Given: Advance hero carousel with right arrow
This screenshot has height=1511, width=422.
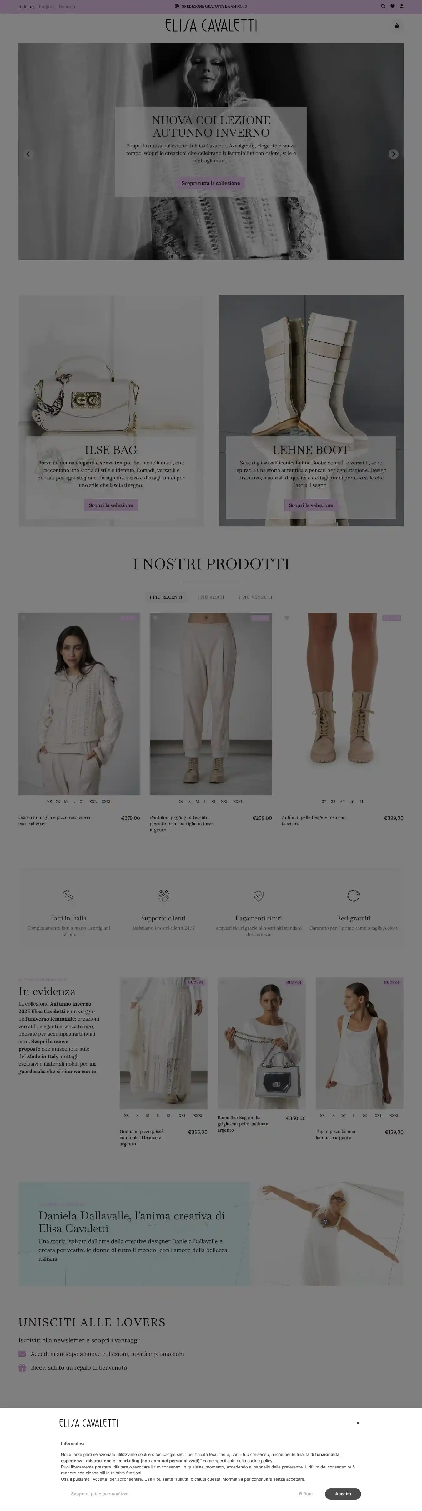Looking at the screenshot, I should (394, 154).
